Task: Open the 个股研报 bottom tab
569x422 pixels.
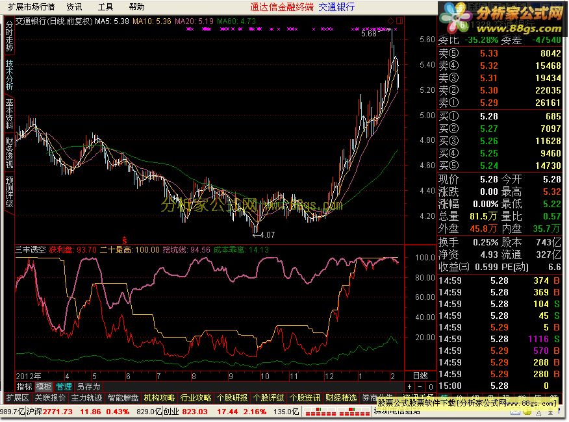Action: [232, 398]
